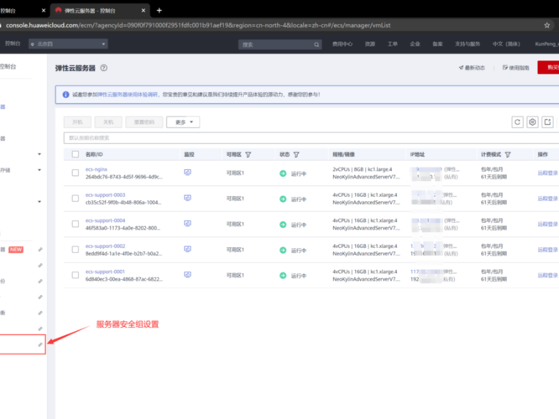Open 费用中心 in the top navigation

point(342,44)
